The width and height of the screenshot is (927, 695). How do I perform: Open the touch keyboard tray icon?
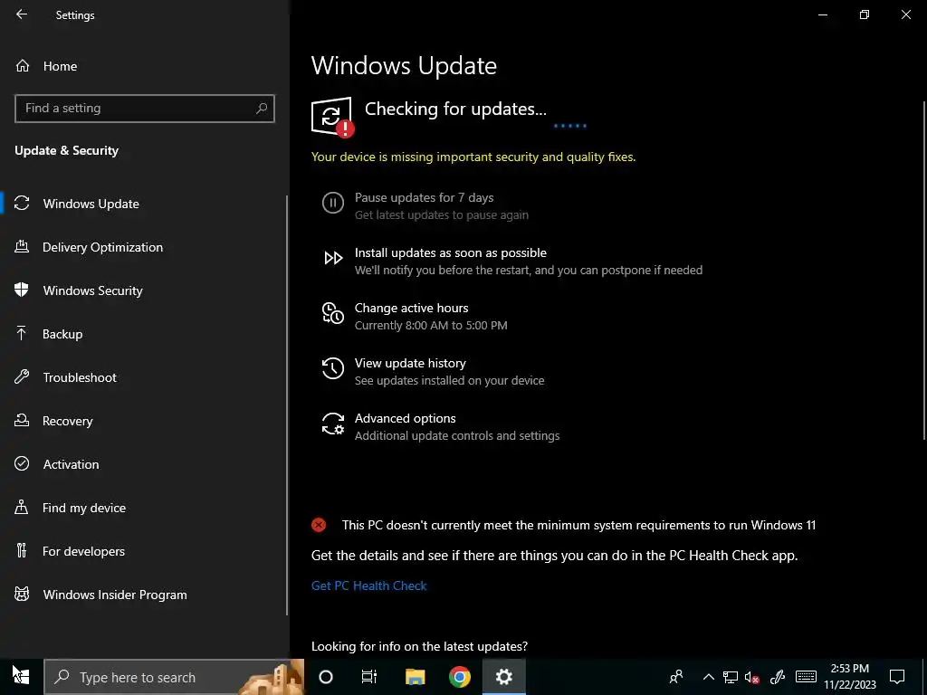click(x=805, y=677)
